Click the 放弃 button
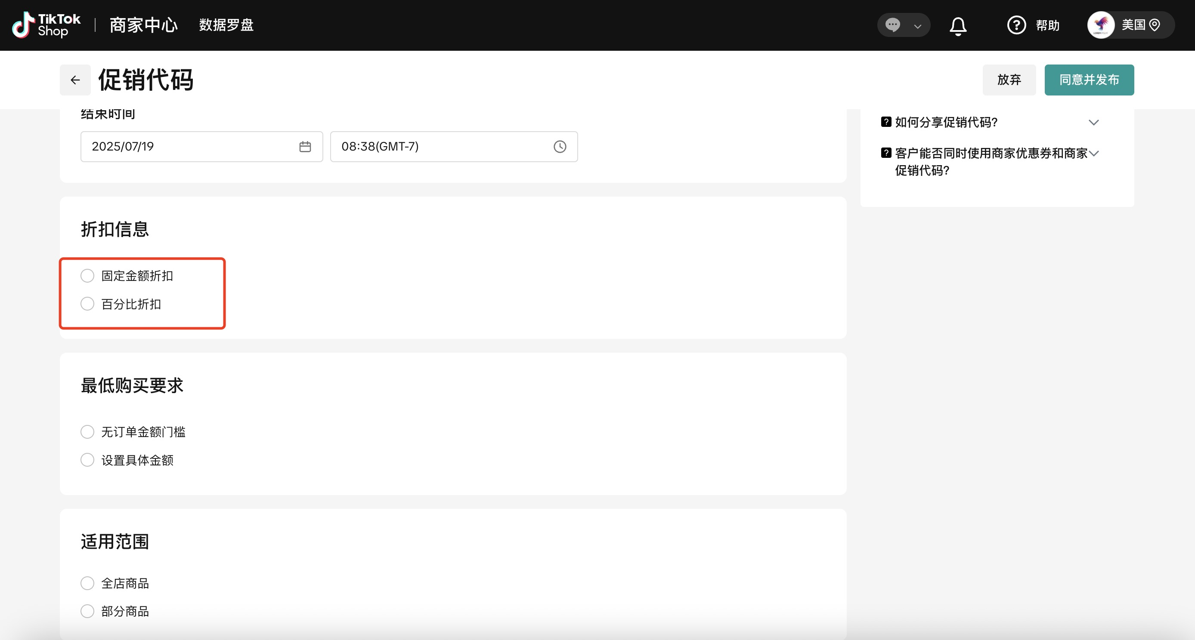 (x=1009, y=80)
